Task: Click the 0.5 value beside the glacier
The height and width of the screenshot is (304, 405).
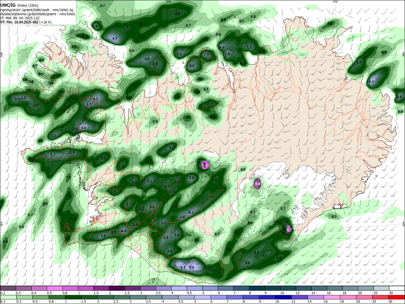Action: (x=243, y=170)
